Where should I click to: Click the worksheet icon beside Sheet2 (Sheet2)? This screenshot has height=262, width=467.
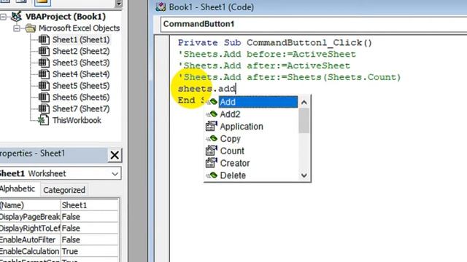(44, 51)
